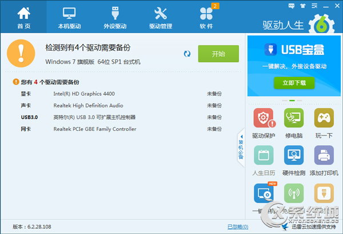Open the feedback message icon in title bar

point(292,6)
